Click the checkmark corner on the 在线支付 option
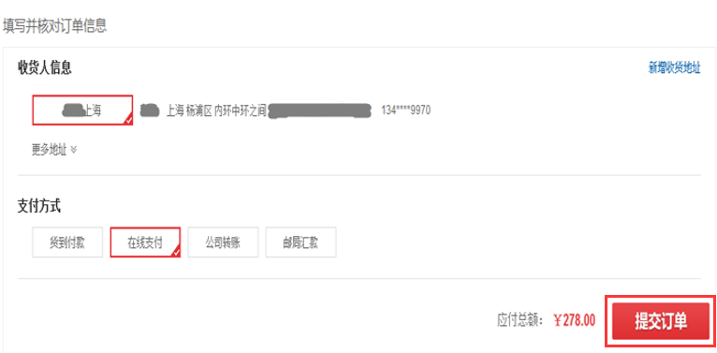Screen dimensions: 717x353 (x=176, y=253)
